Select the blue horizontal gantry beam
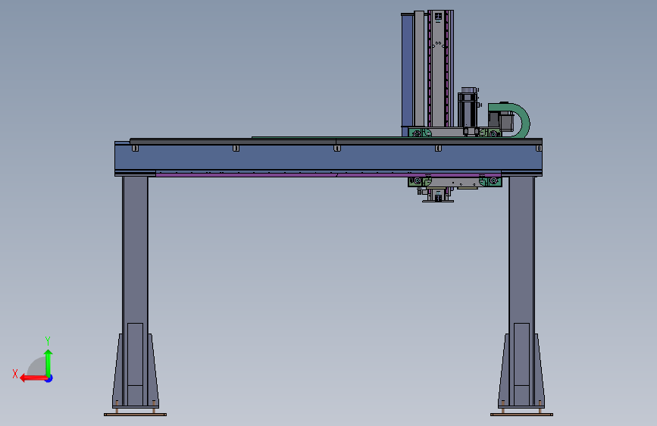Screen dimensions: 657x426 point(328,158)
